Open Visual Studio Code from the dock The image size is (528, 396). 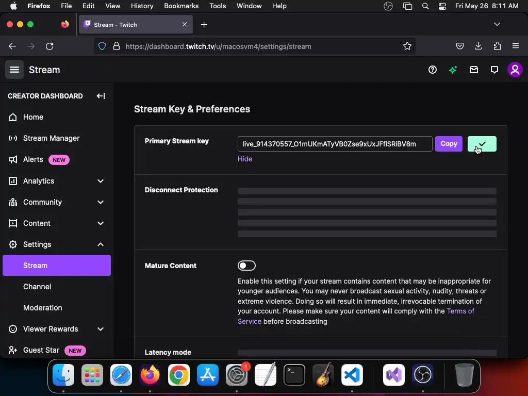coord(352,375)
